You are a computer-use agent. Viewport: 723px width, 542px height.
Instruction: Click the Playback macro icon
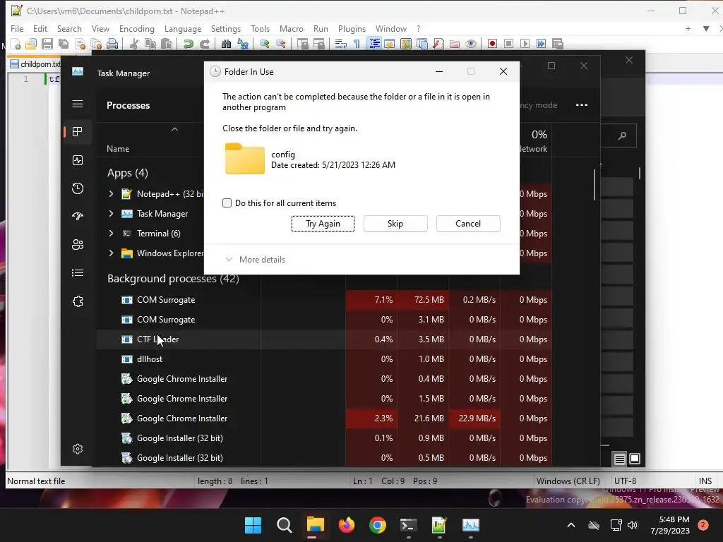pyautogui.click(x=525, y=44)
